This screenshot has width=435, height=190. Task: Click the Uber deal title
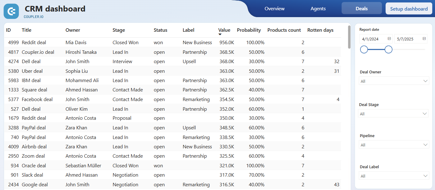[x=32, y=71]
